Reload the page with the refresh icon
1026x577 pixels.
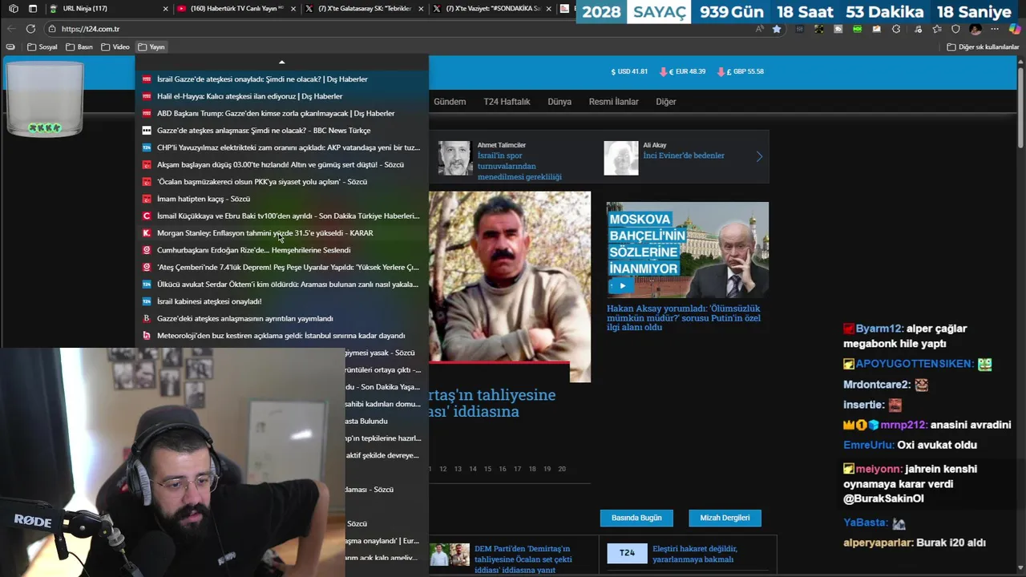30,29
